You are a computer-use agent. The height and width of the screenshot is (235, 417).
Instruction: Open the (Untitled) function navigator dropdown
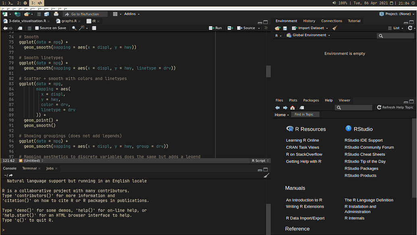pyautogui.click(x=31, y=161)
